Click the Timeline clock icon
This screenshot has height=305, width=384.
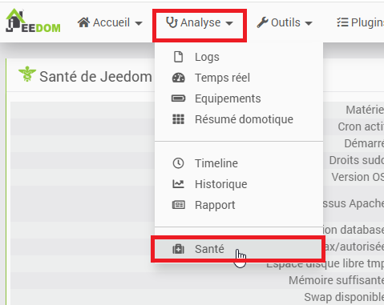178,163
